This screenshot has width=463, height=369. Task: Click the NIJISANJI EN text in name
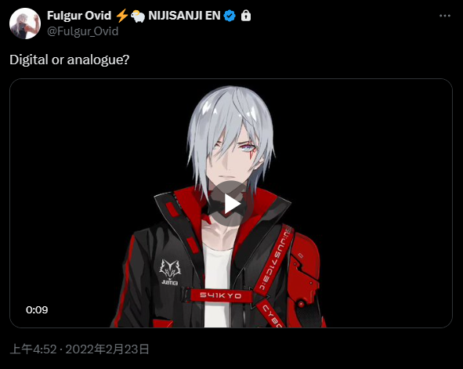click(x=184, y=16)
